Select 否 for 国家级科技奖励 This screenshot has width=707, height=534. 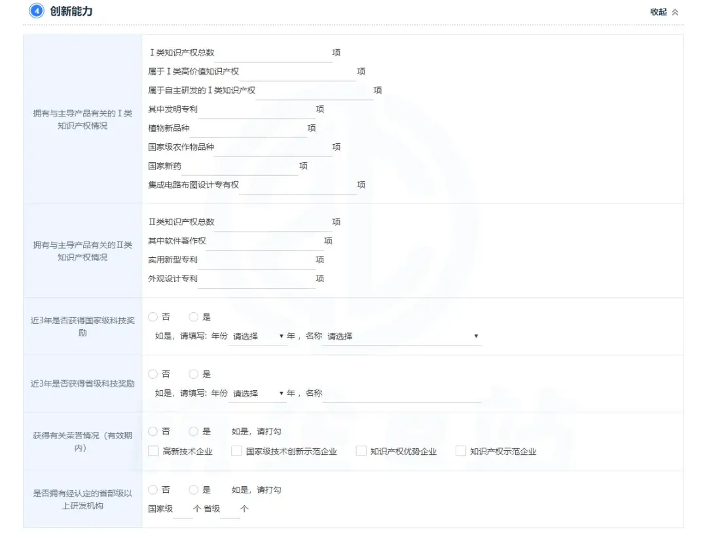click(153, 317)
